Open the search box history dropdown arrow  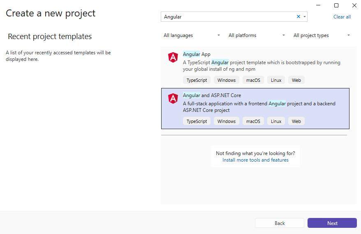pyautogui.click(x=304, y=17)
